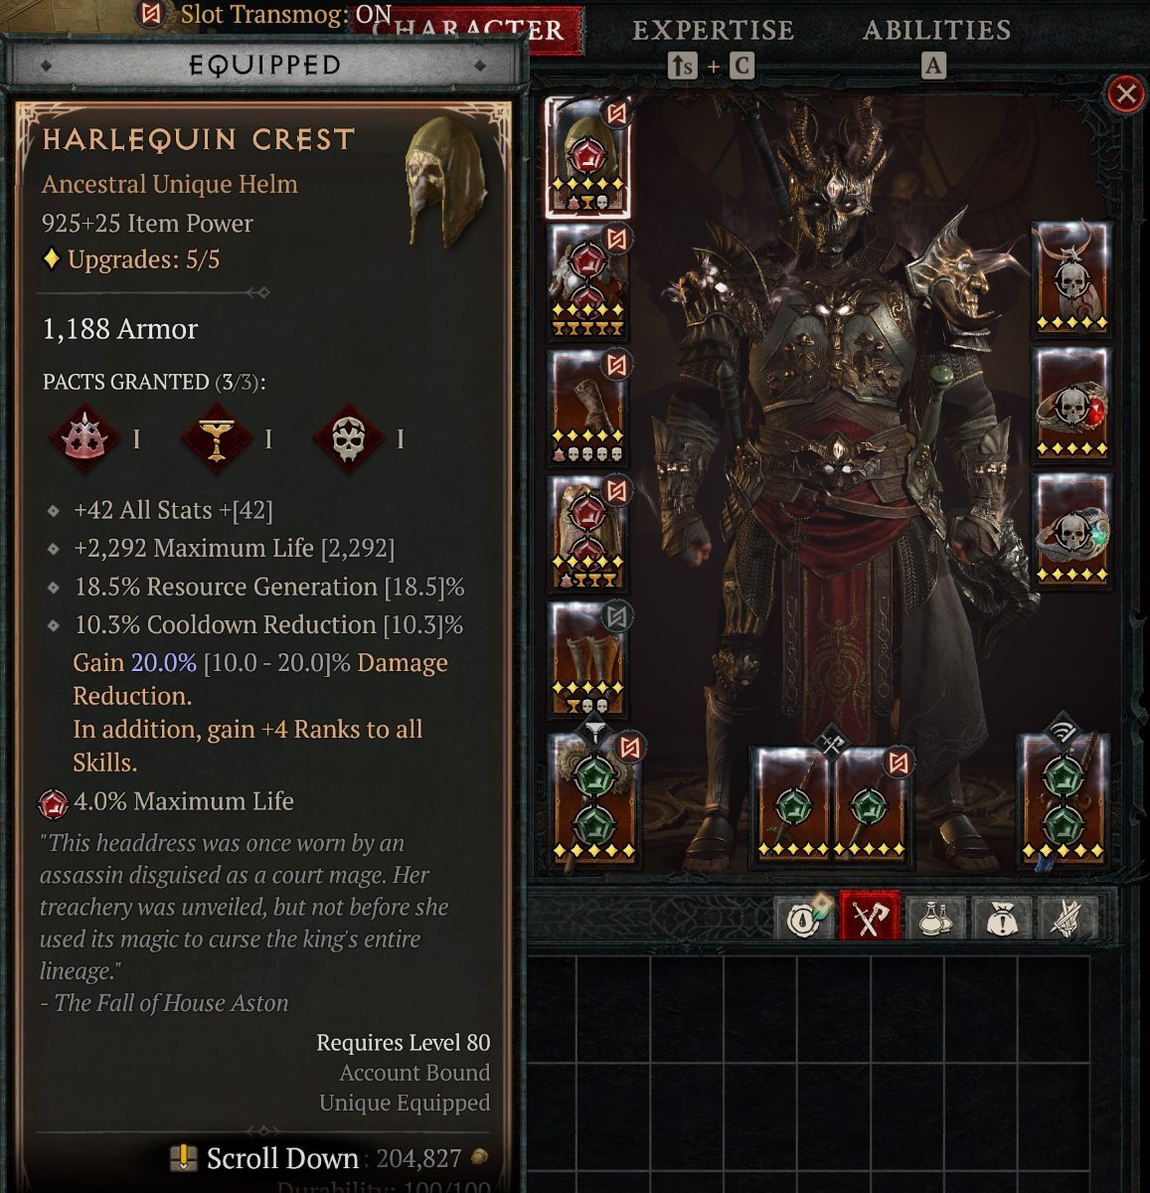Select the boots equipment slot
Viewport: 1150px width, 1193px height.
587,660
